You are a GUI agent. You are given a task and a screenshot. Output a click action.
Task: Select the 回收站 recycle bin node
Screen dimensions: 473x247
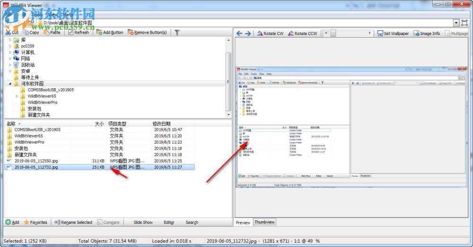pyautogui.click(x=28, y=65)
